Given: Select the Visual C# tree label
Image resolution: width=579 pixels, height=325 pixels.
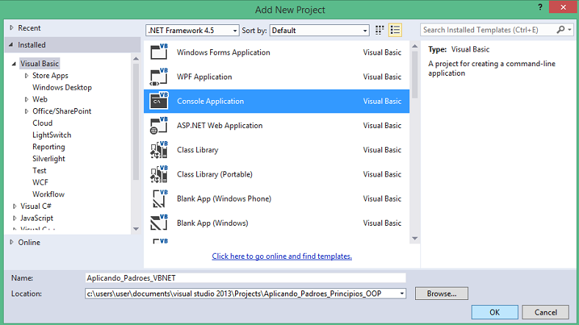Looking at the screenshot, I should click(x=36, y=206).
